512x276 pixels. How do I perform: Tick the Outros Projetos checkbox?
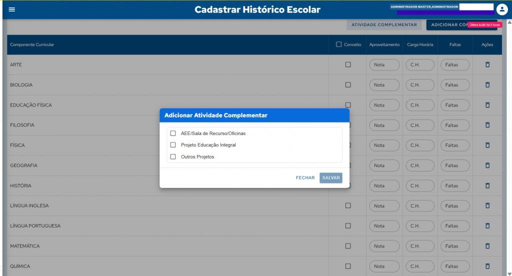[173, 157]
